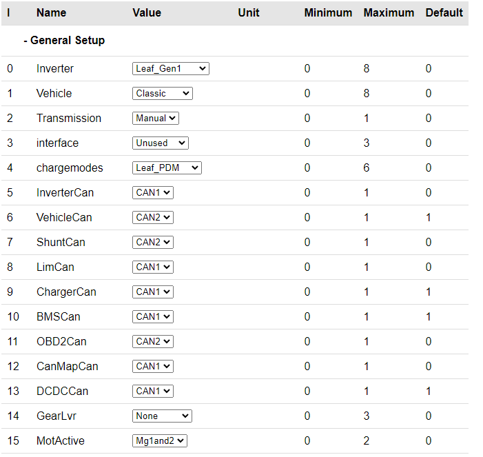Open the MotActive dropdown showing Mg1and2
The width and height of the screenshot is (483, 457).
coord(159,441)
